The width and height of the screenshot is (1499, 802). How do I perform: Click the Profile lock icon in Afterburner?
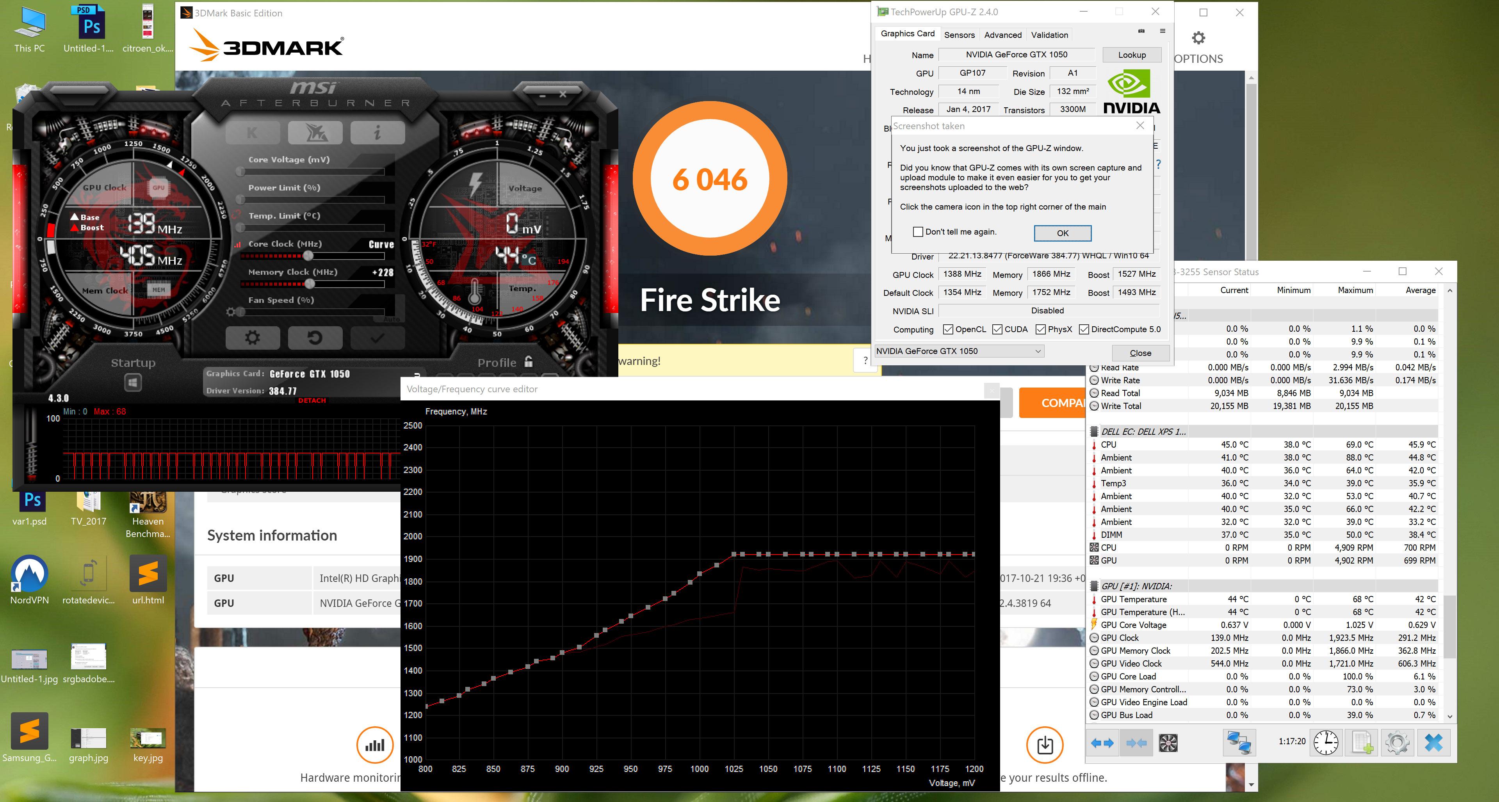529,361
